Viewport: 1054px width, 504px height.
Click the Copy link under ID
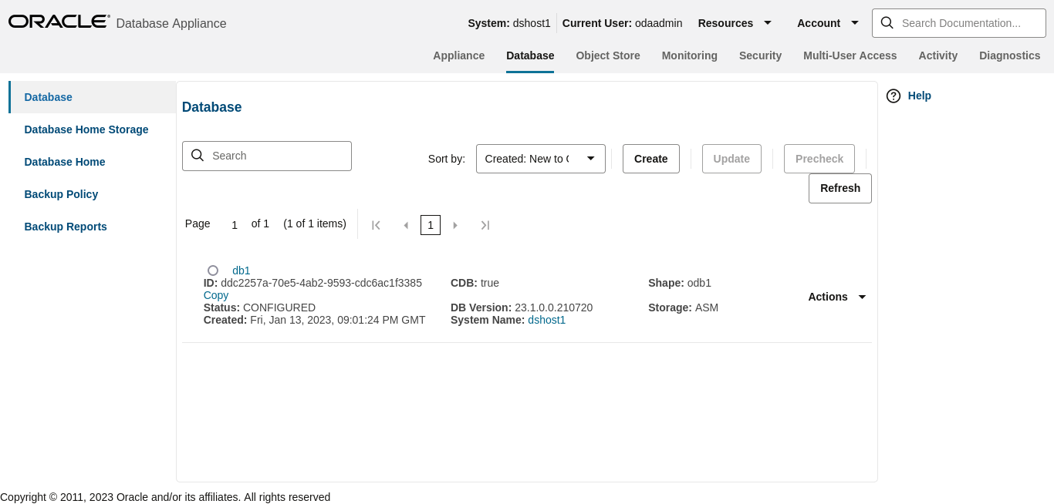216,295
